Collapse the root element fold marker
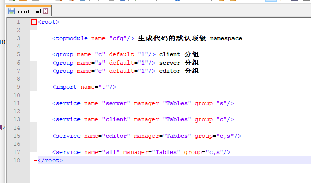This screenshot has height=183, width=311. (x=34, y=22)
